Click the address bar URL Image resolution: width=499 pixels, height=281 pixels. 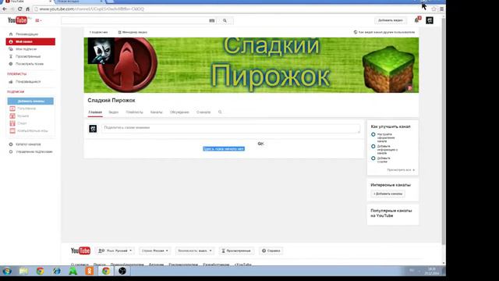point(92,9)
